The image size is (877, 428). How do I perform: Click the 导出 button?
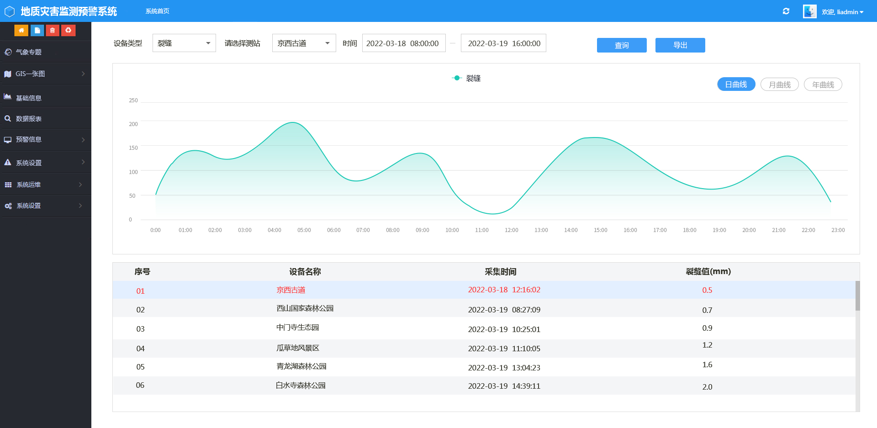tap(680, 45)
